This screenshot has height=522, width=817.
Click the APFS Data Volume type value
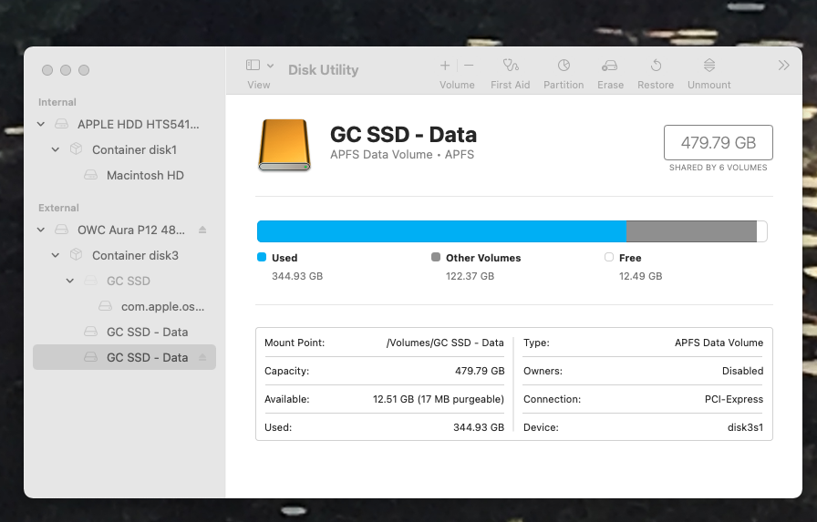[719, 343]
